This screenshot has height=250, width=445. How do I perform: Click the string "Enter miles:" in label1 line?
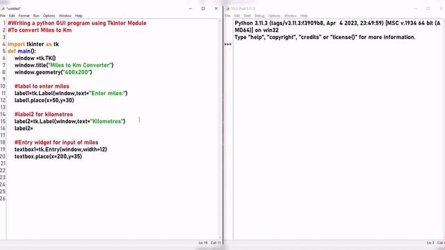pos(107,93)
